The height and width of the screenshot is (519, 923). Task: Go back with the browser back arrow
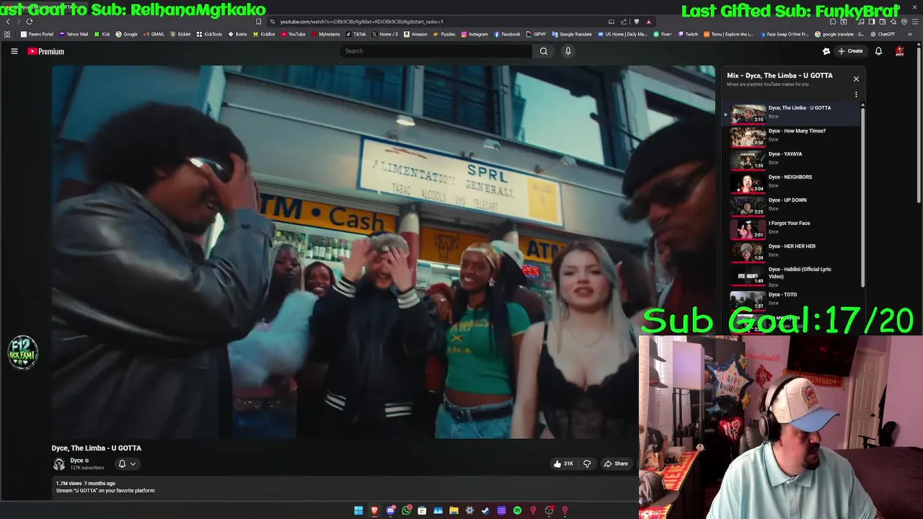(x=8, y=22)
